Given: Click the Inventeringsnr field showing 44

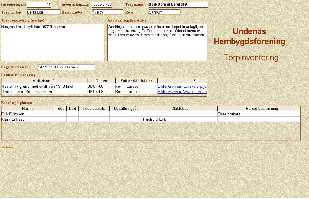Looking at the screenshot, I should coord(39,5).
